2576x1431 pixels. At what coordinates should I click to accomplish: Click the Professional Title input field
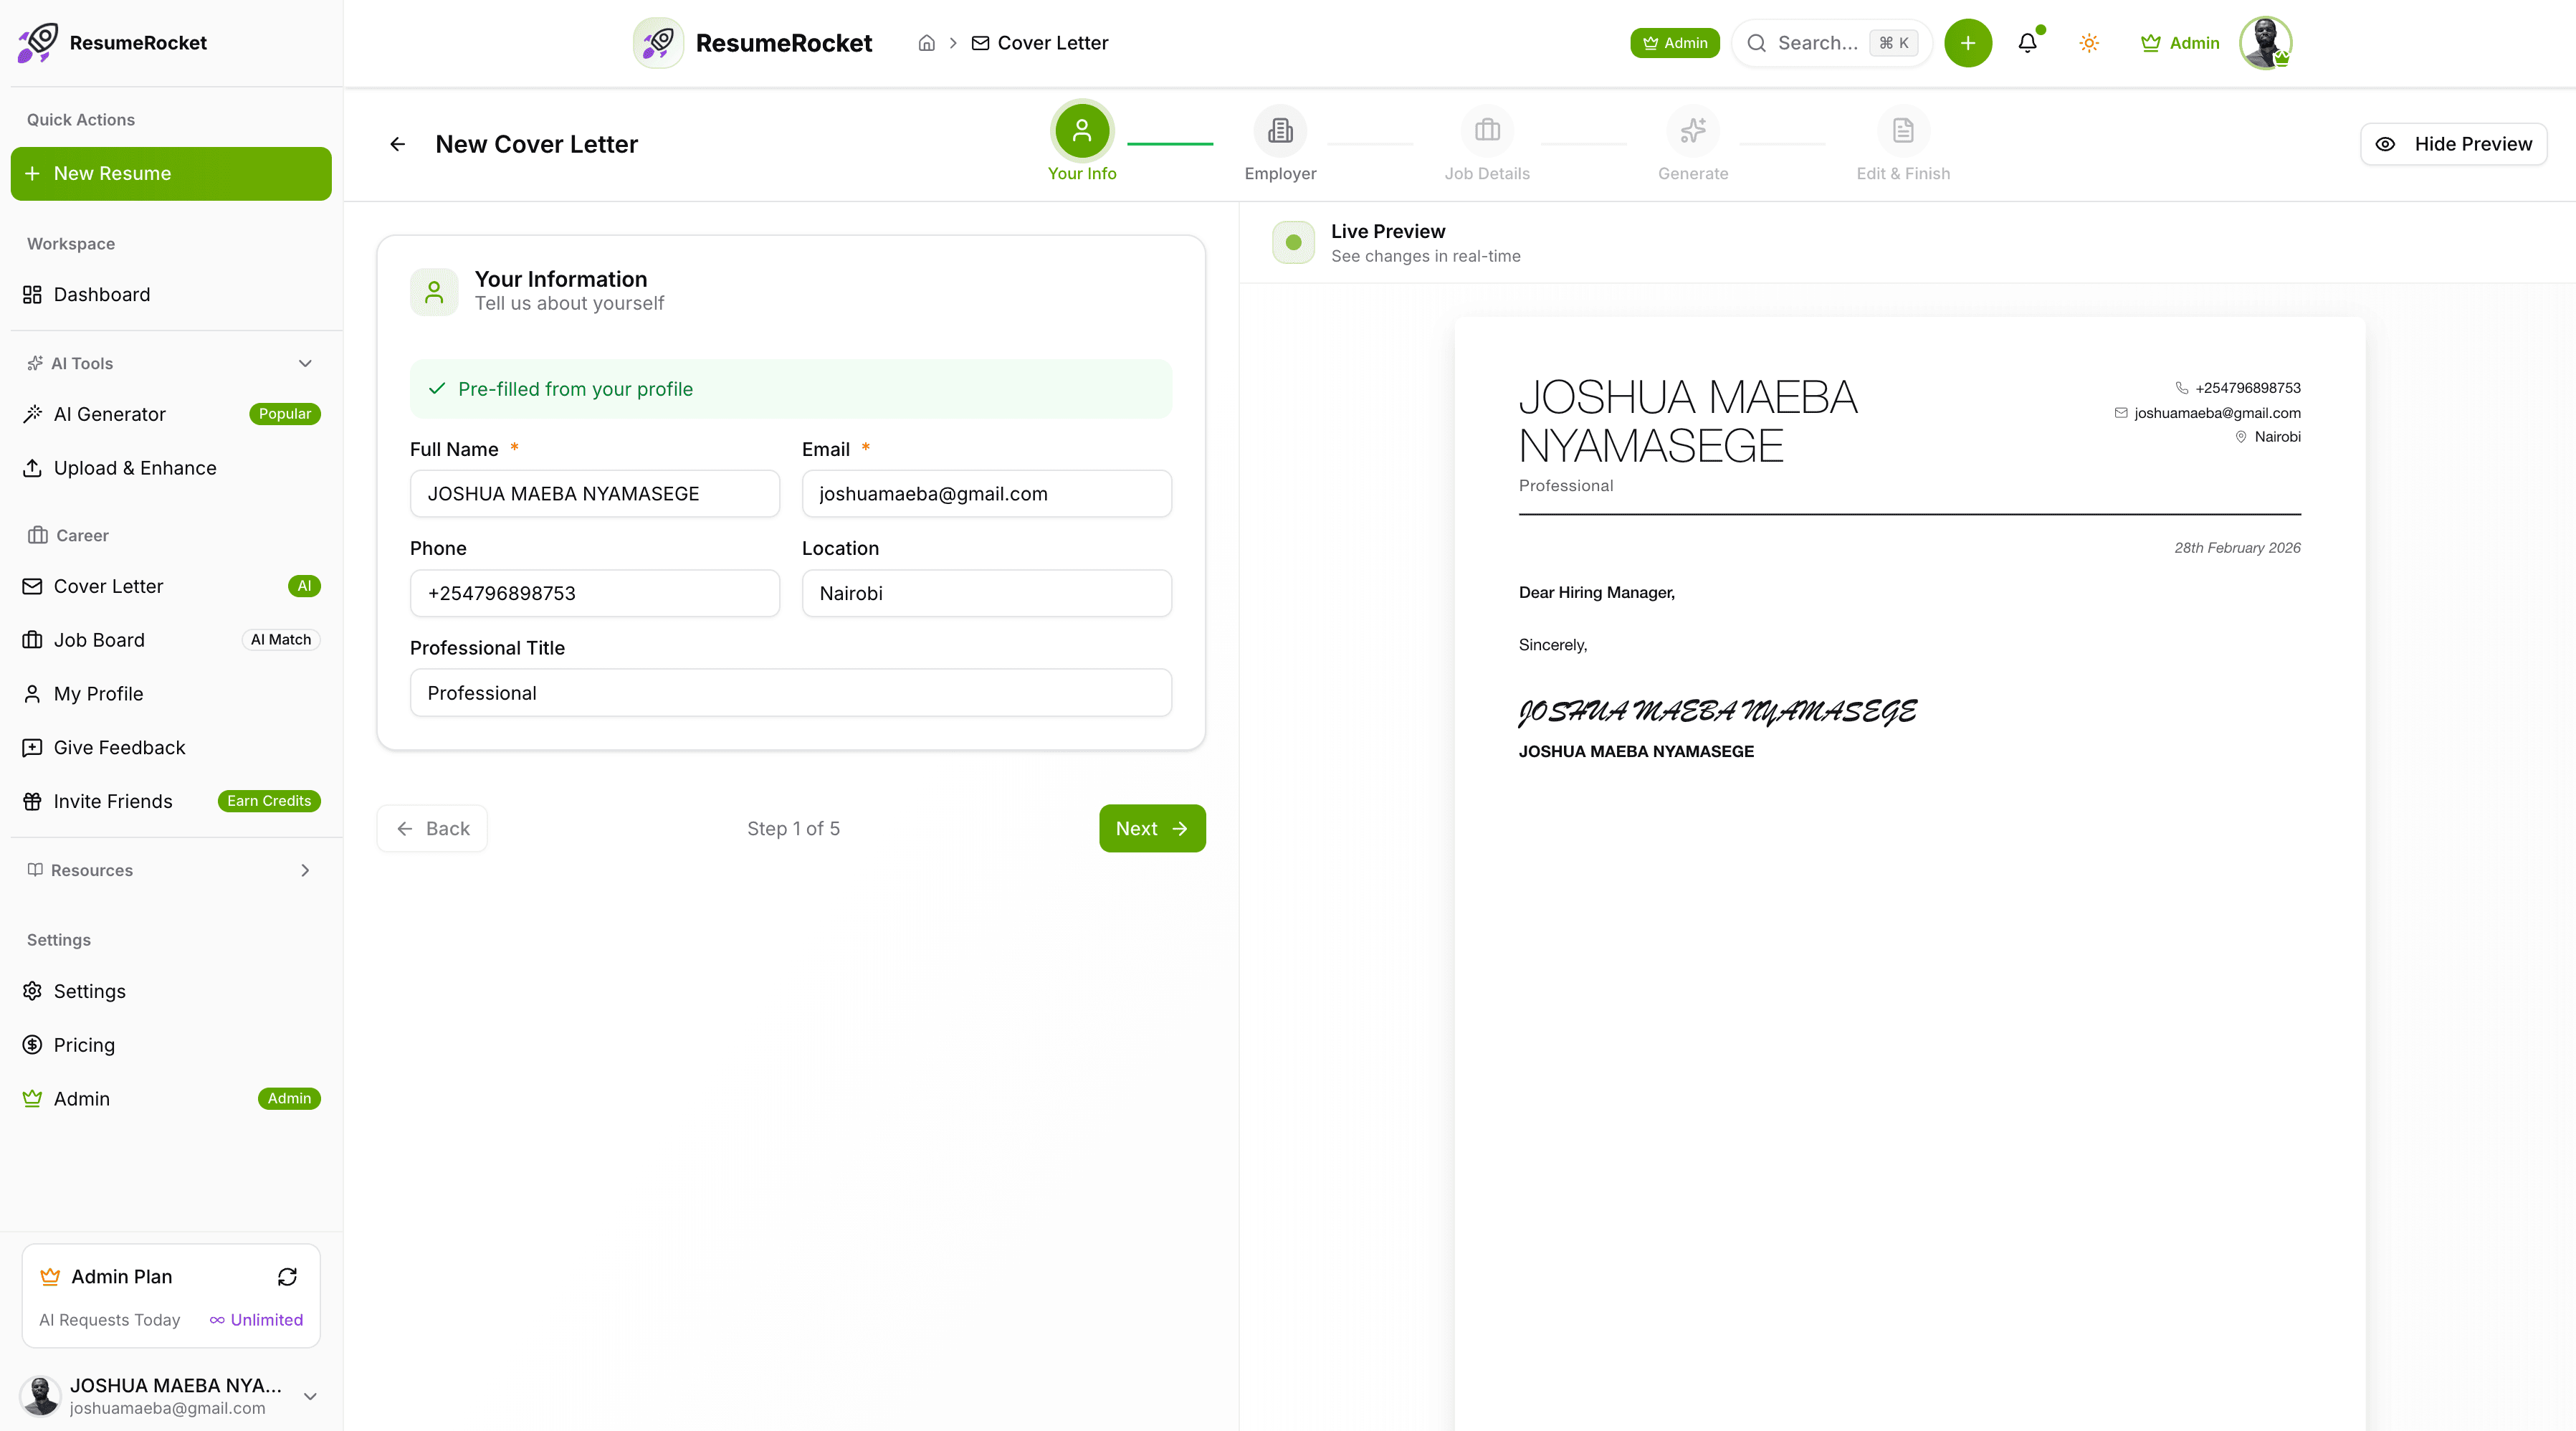[790, 692]
